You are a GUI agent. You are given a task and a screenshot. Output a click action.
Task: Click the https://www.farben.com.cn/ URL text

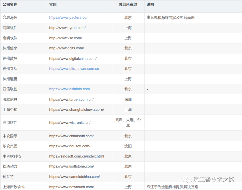(72, 99)
